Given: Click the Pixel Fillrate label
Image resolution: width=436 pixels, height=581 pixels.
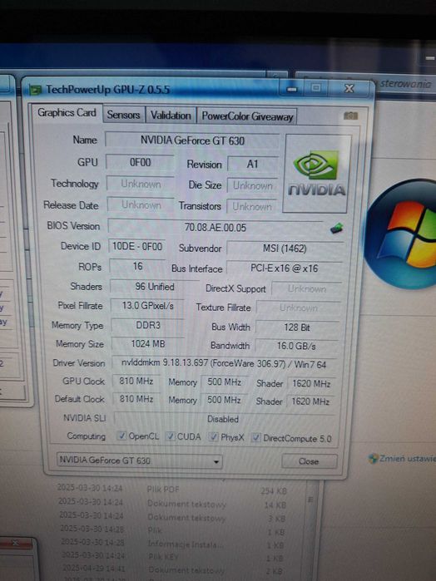Looking at the screenshot, I should point(80,306).
